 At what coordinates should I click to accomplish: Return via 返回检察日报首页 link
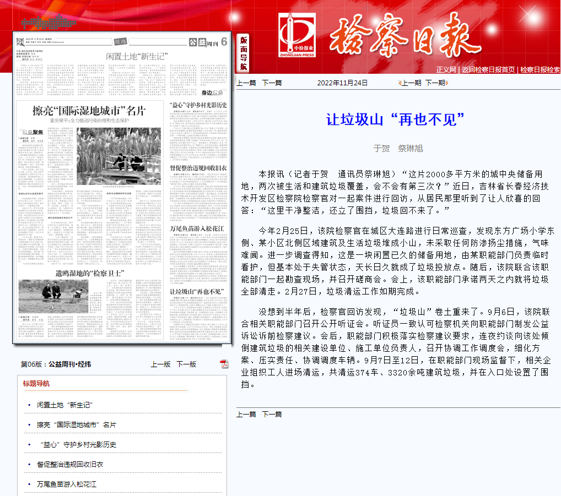(488, 70)
